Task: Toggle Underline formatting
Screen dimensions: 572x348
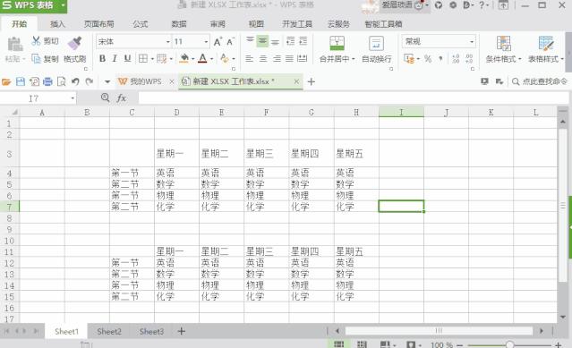Action: [127, 58]
